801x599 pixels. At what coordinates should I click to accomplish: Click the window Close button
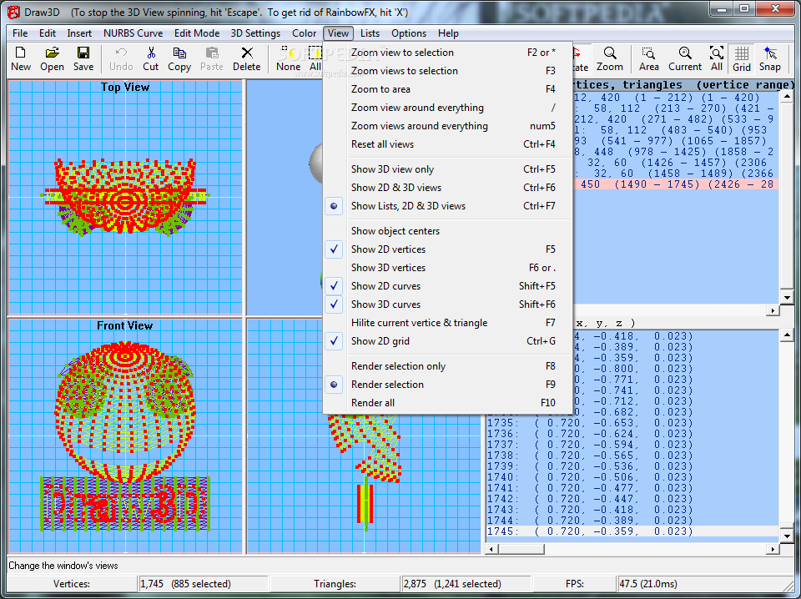pos(775,8)
